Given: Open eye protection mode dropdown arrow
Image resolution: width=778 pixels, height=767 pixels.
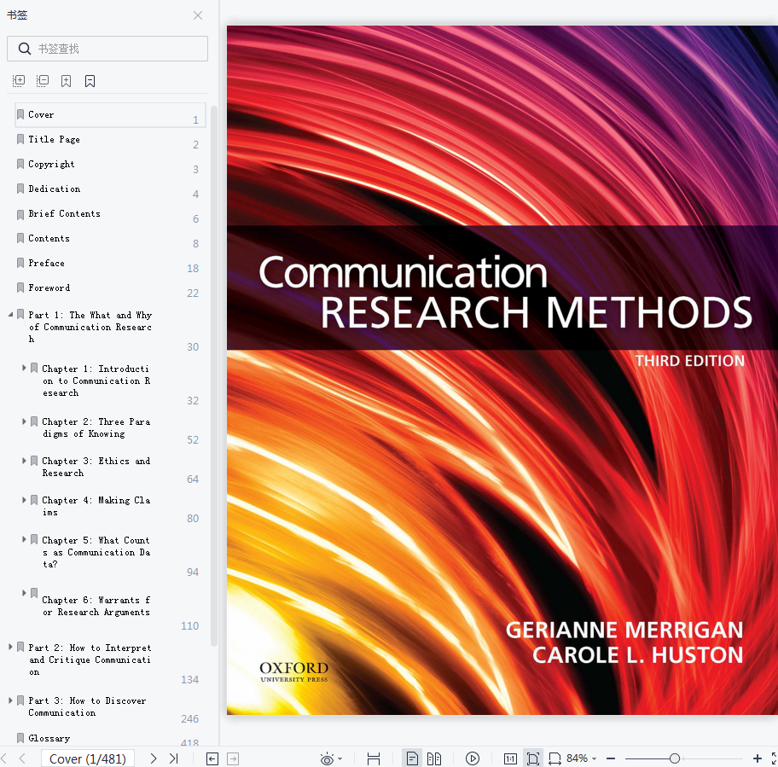Looking at the screenshot, I should [340, 759].
